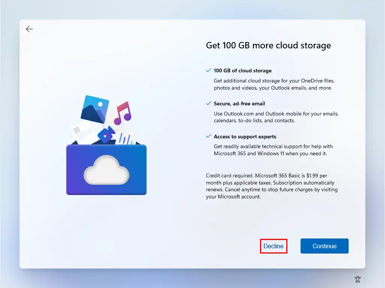The width and height of the screenshot is (385, 288).
Task: Click the back arrow icon
Action: coord(29,29)
